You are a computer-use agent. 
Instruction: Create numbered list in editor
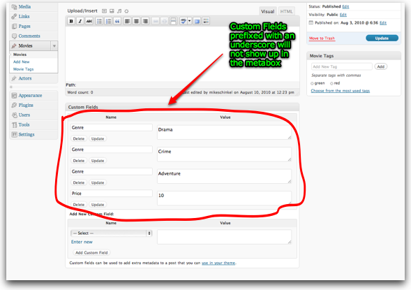(108, 21)
